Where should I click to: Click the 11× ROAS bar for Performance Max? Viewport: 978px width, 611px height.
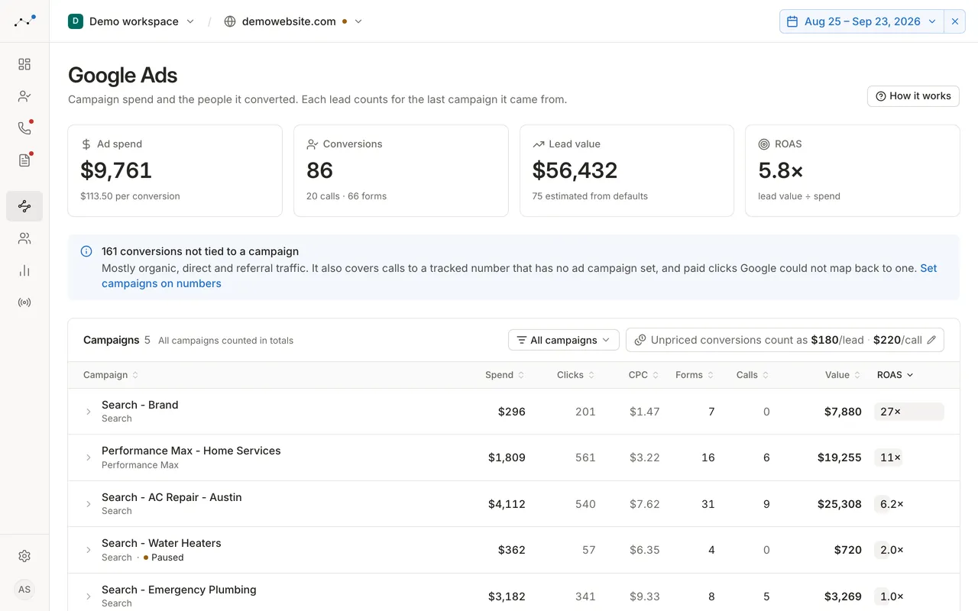889,457
